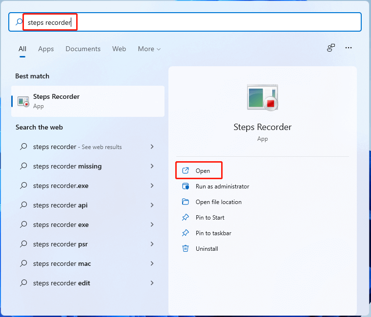Viewport: 371px width, 317px height.
Task: Click the search text field containing 'steps recorder'
Action: (x=185, y=22)
